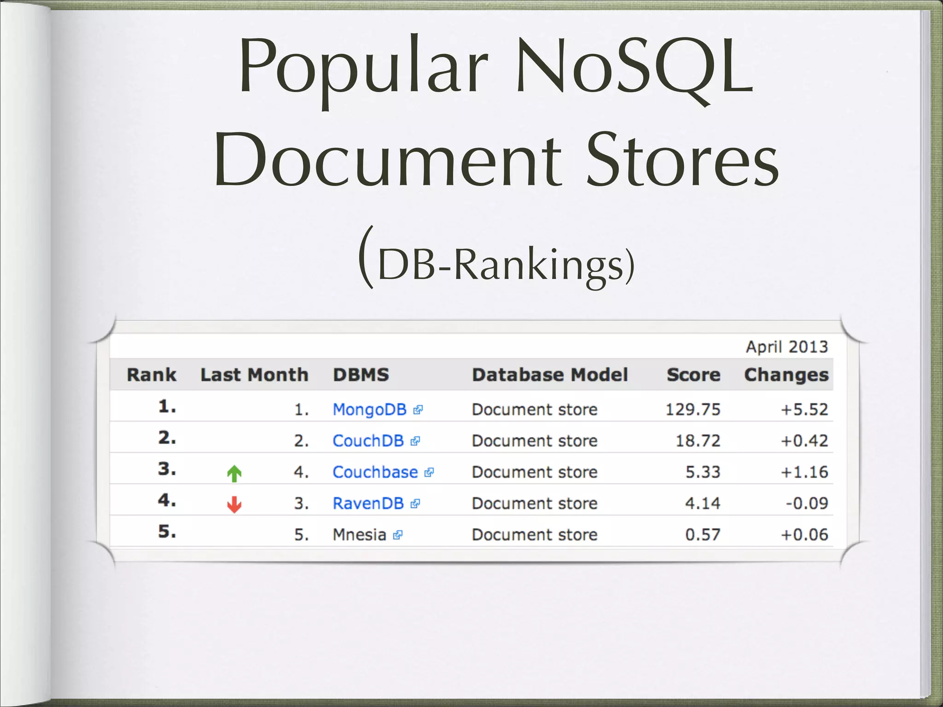Click bold rank 1. in MongoDB row
This screenshot has width=943, height=707.
click(x=167, y=406)
